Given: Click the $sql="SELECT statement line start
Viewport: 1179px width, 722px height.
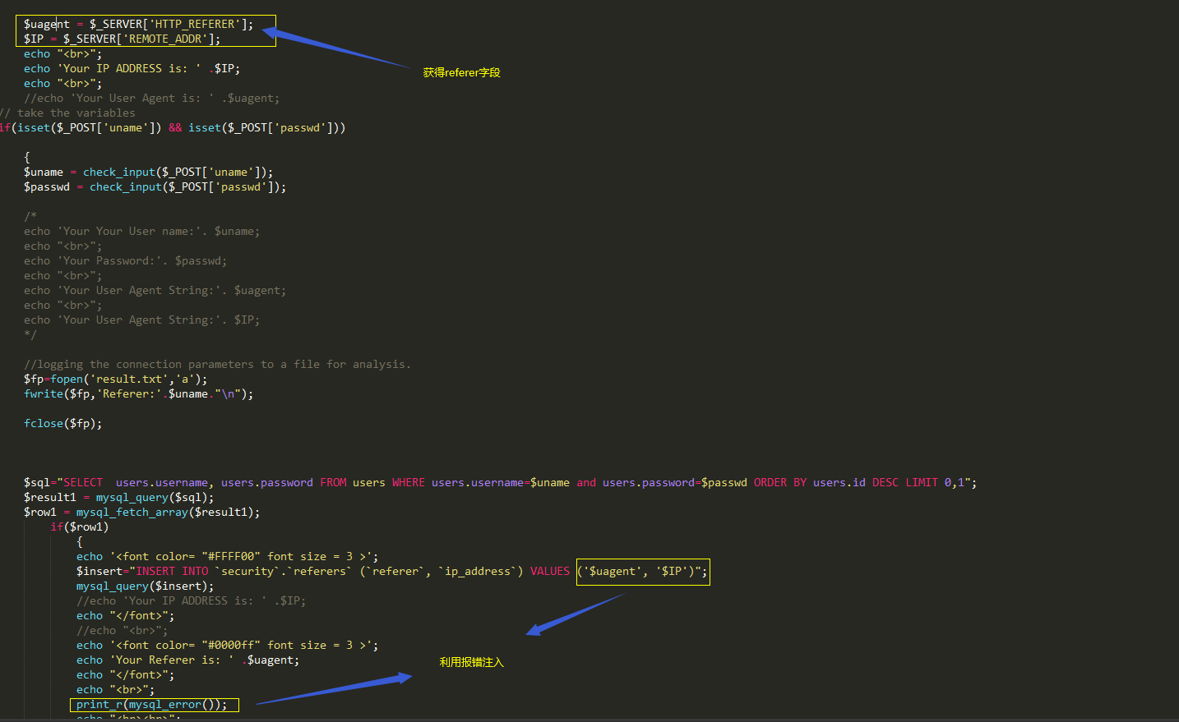Looking at the screenshot, I should point(63,482).
